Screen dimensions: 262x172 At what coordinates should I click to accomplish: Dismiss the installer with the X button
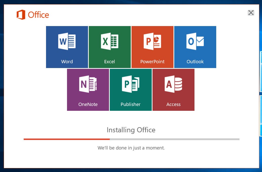coord(251,13)
